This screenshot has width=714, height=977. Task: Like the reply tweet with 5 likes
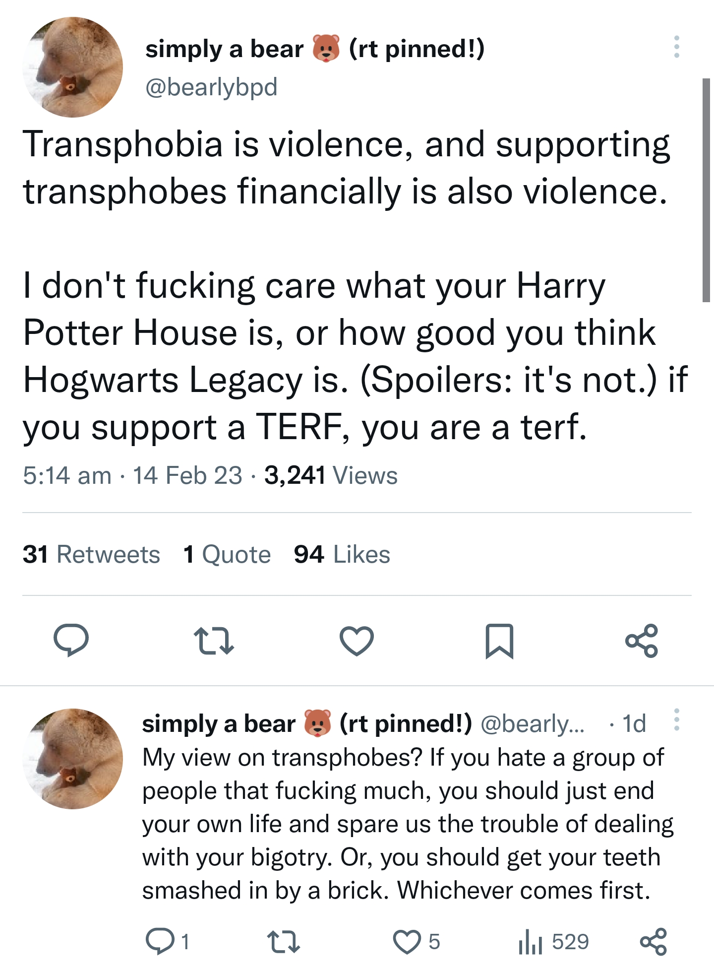[416, 942]
